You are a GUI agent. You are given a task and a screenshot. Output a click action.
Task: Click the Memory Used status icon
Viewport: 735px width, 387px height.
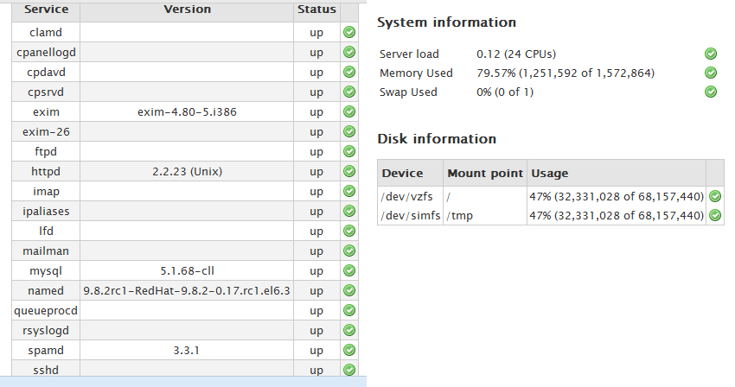[711, 73]
